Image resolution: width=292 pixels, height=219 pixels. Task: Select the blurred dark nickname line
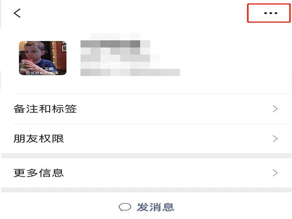click(x=111, y=44)
